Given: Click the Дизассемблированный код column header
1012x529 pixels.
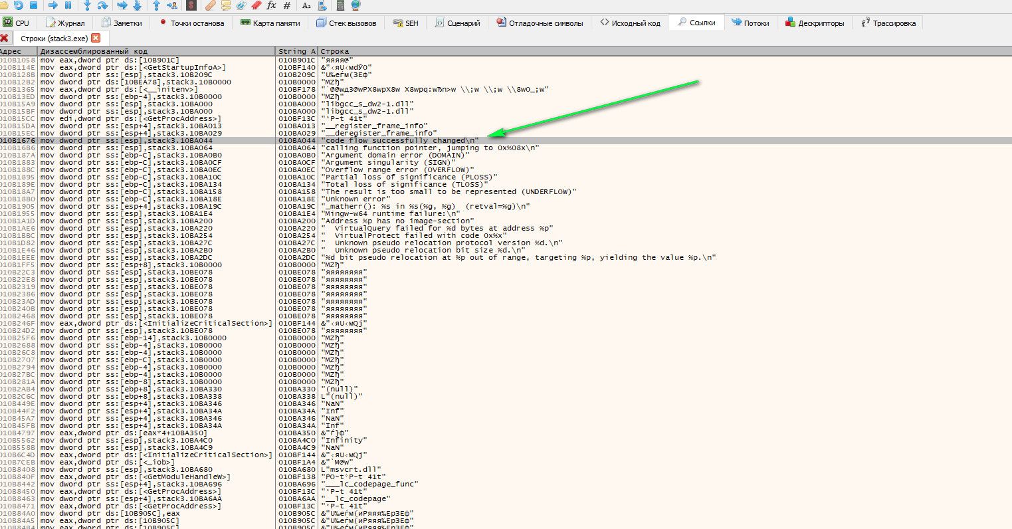Looking at the screenshot, I should pyautogui.click(x=156, y=51).
